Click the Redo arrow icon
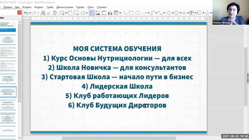 click(x=34, y=13)
